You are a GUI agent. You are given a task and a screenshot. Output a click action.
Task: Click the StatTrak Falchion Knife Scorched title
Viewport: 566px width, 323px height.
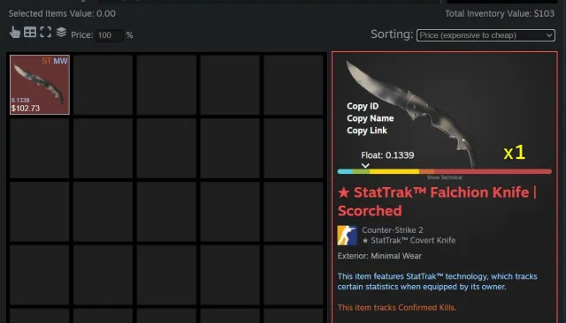(x=437, y=201)
